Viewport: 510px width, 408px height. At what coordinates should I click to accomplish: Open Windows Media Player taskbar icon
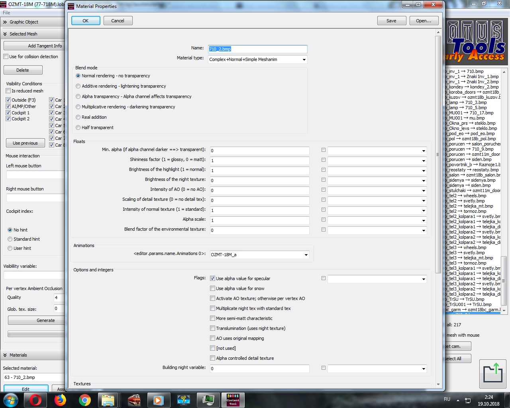[x=158, y=400]
